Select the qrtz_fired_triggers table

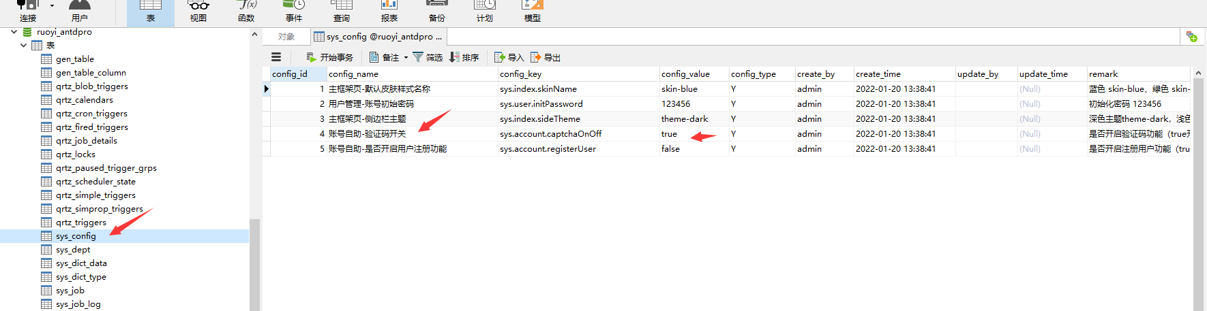coord(91,127)
